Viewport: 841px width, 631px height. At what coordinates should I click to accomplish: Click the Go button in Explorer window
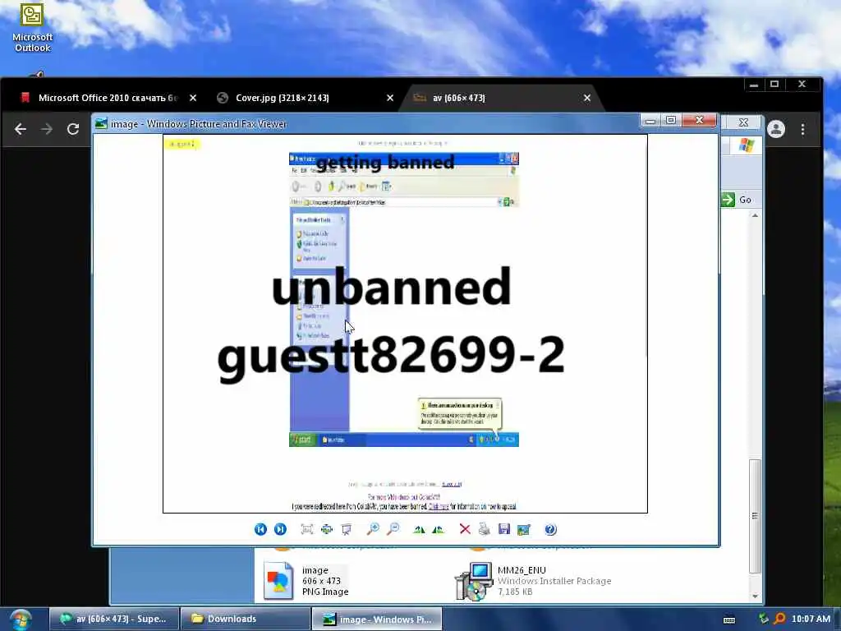[x=737, y=200]
